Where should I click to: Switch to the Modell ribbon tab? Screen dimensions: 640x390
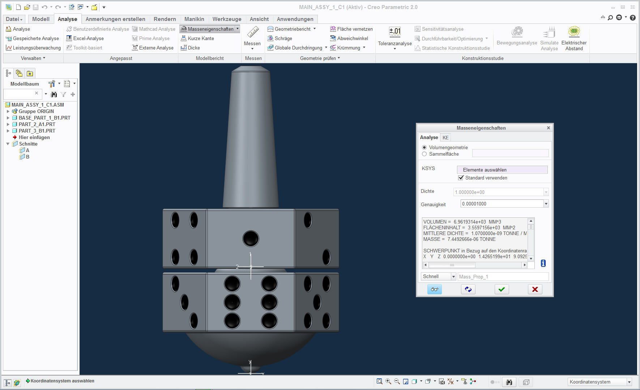point(41,19)
